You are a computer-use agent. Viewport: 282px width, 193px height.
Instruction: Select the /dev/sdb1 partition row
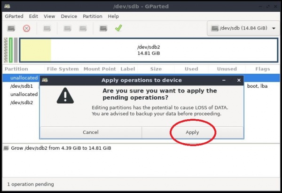click(22, 86)
